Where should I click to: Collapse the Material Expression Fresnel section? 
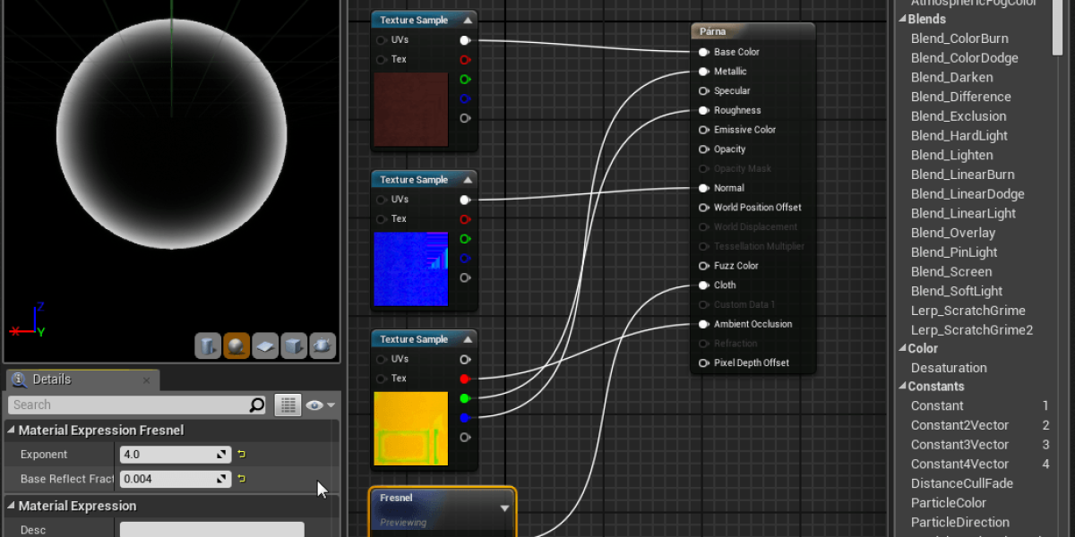click(12, 430)
